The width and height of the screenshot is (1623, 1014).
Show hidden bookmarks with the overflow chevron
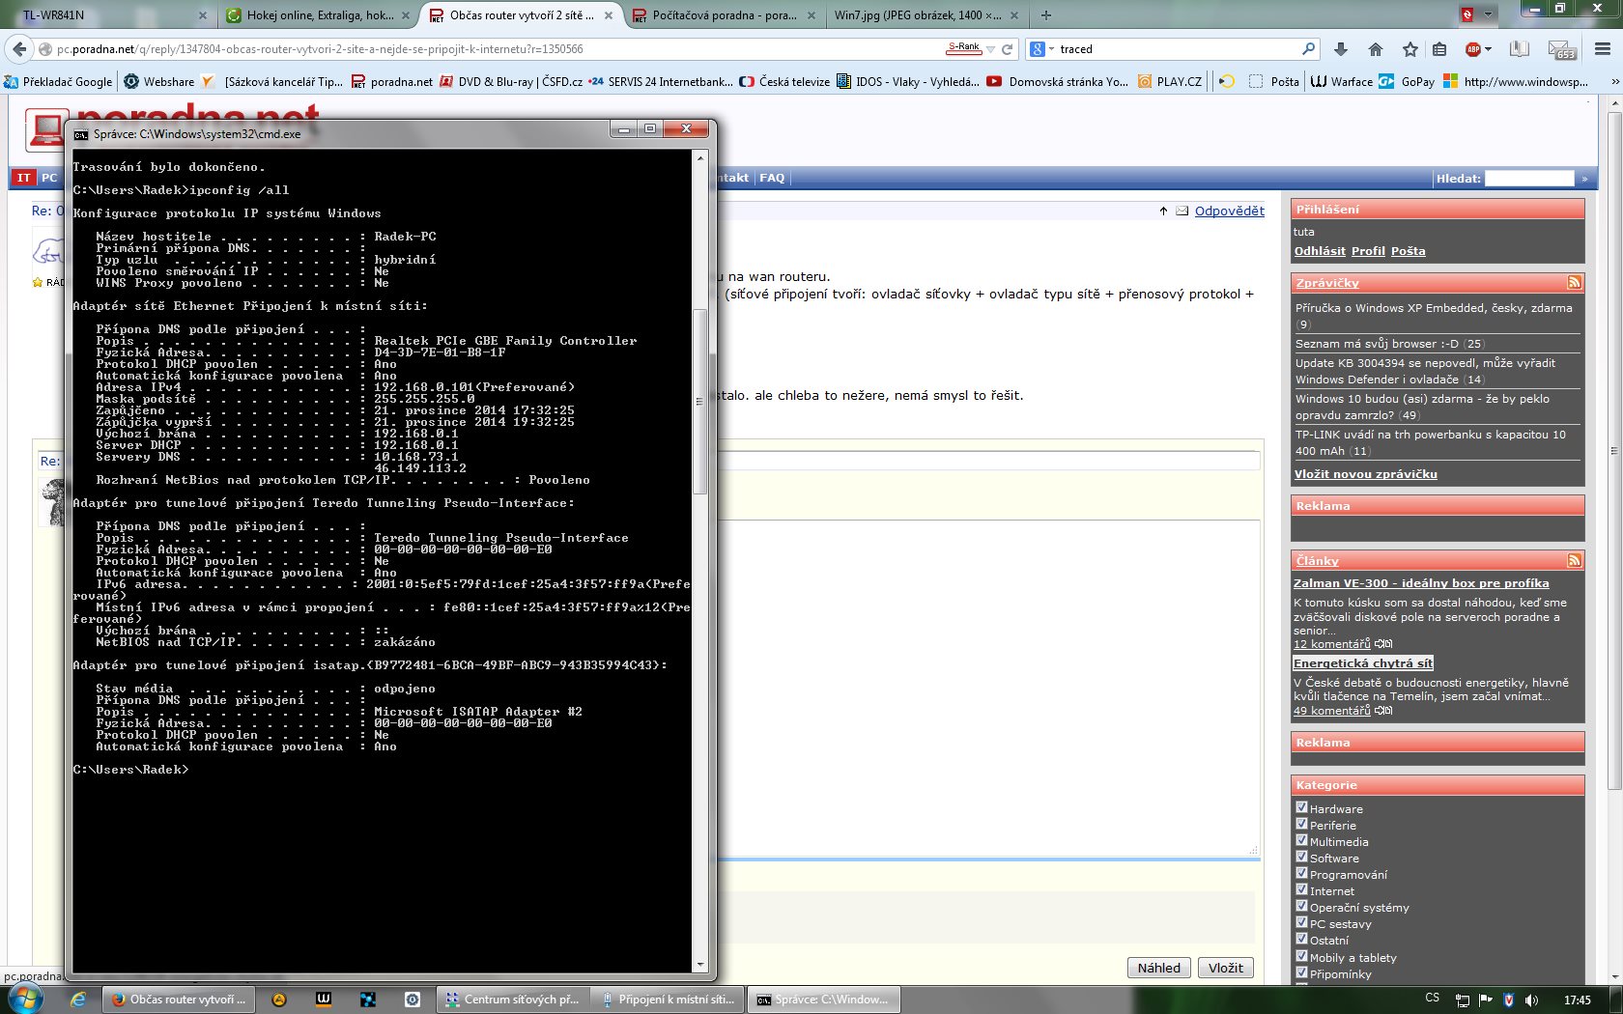click(1614, 82)
